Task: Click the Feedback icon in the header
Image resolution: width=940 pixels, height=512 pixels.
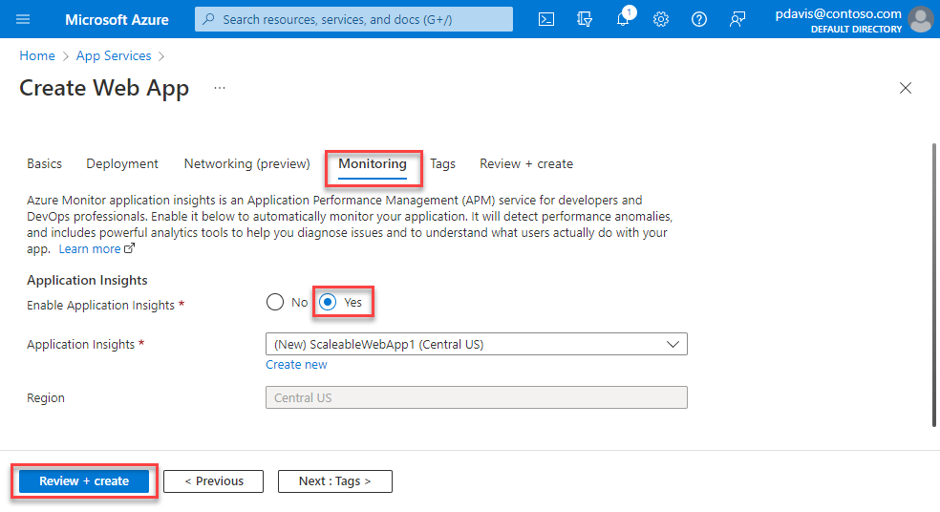Action: click(x=737, y=19)
